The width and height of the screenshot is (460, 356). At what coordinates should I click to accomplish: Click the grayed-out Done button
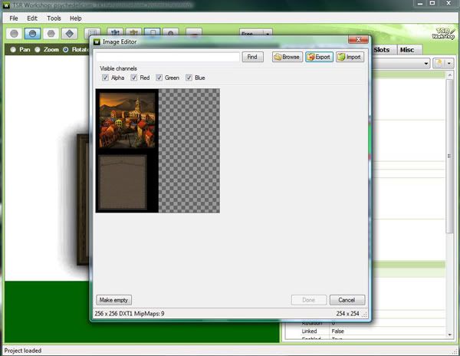click(309, 300)
